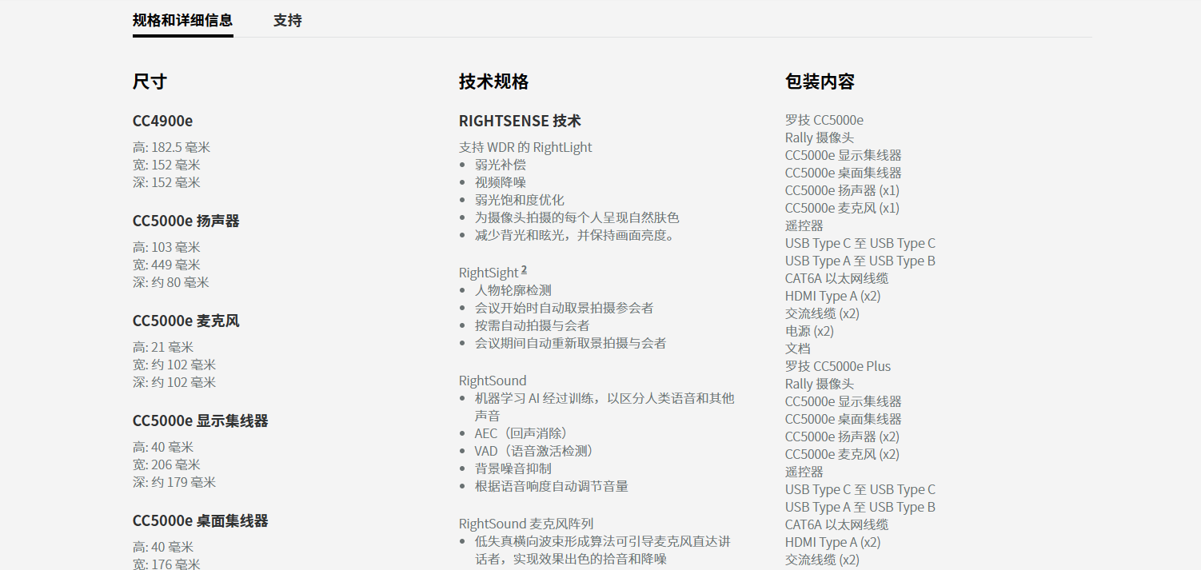Screen dimensions: 1201x570
Task: Click the 尺寸 section heading
Action: pyautogui.click(x=150, y=82)
